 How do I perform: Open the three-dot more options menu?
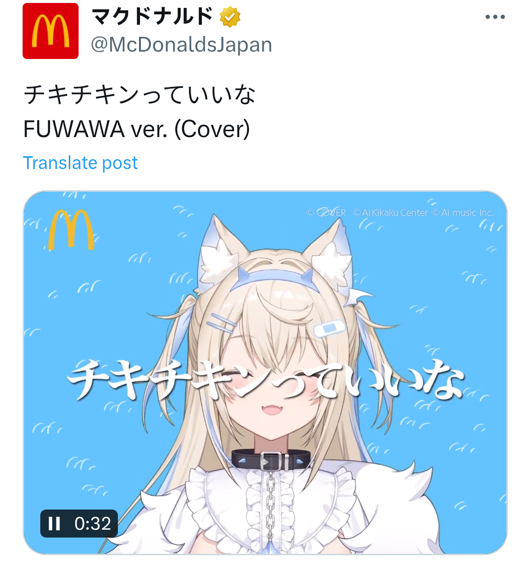pos(495,17)
